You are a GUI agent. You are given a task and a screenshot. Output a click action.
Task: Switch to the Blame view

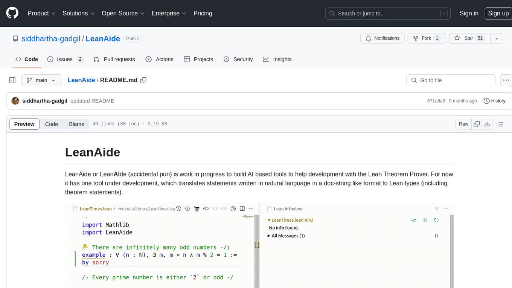coord(76,124)
